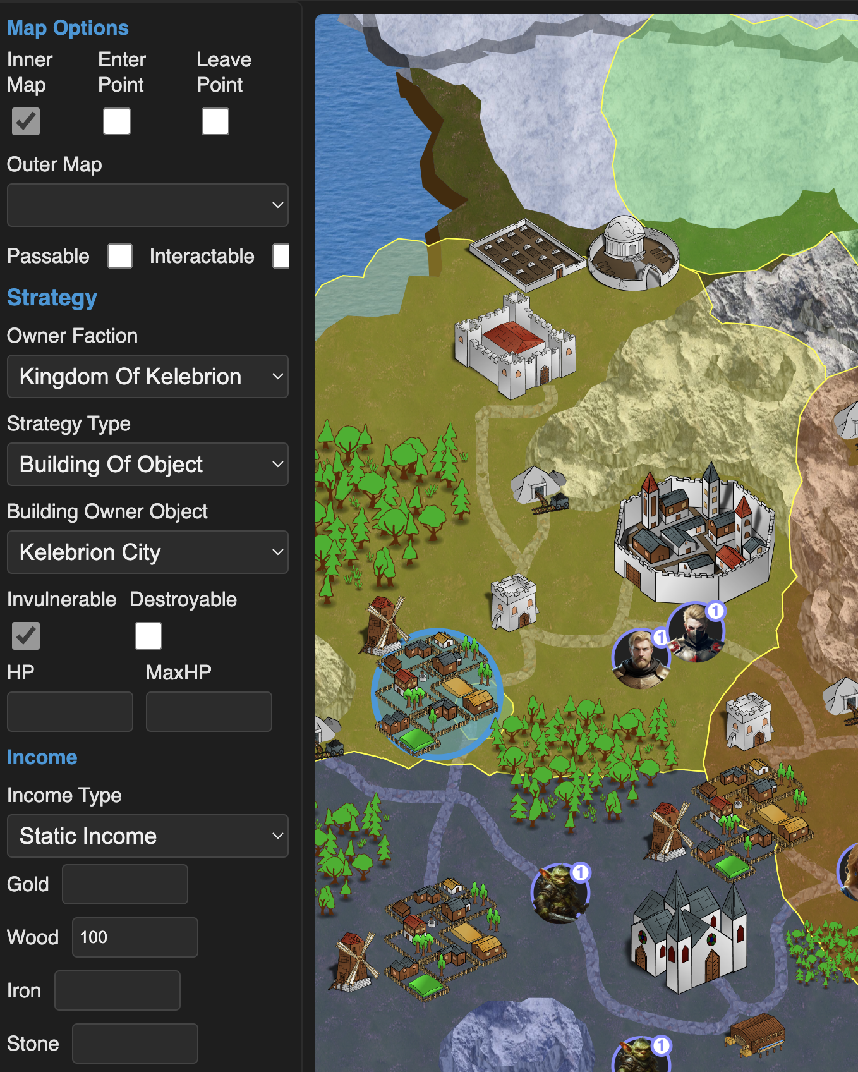Select the goblin token at the bottom edge
This screenshot has width=858, height=1072.
point(641,1054)
